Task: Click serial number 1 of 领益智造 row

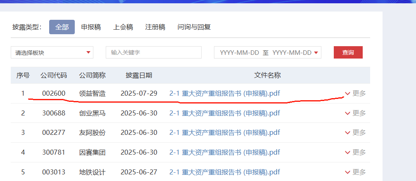Action: click(x=23, y=94)
